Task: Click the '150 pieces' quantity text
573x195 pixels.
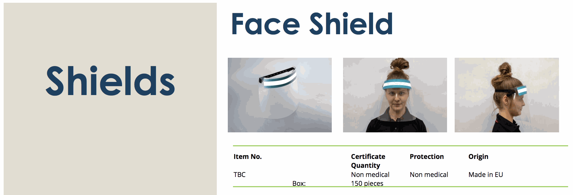Action: [367, 183]
